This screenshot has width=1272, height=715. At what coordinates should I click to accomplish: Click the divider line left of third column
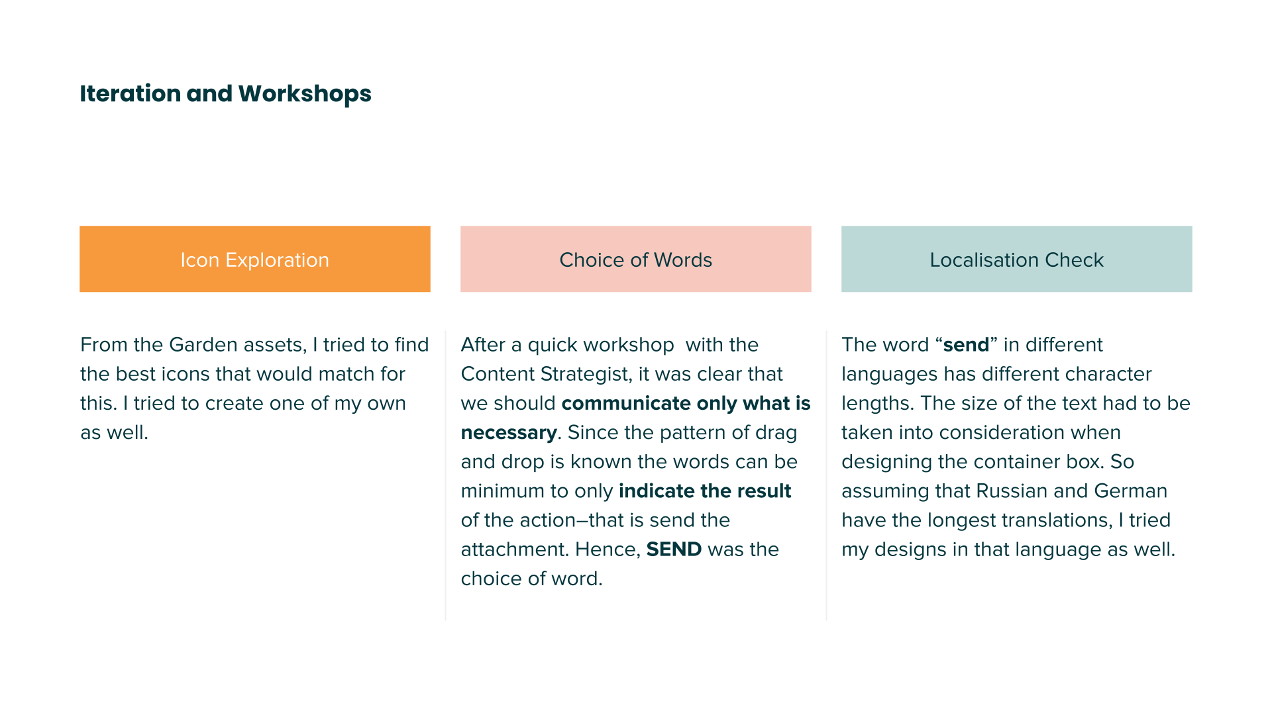(827, 476)
